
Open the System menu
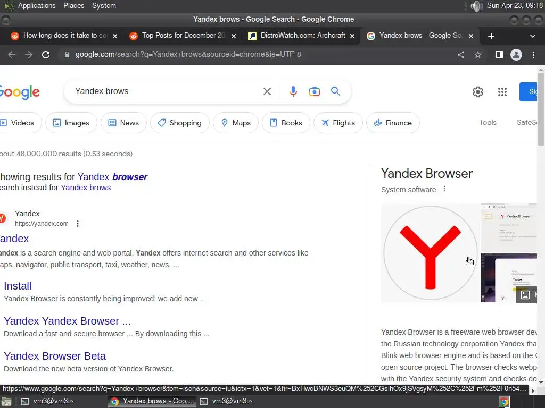[104, 5]
